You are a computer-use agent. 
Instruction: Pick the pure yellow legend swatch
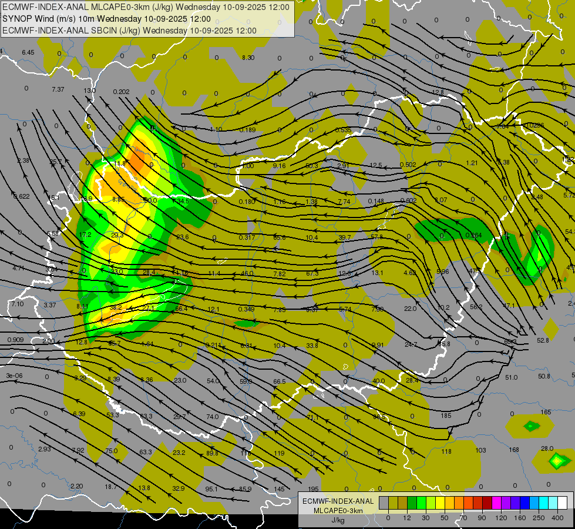[440, 503]
